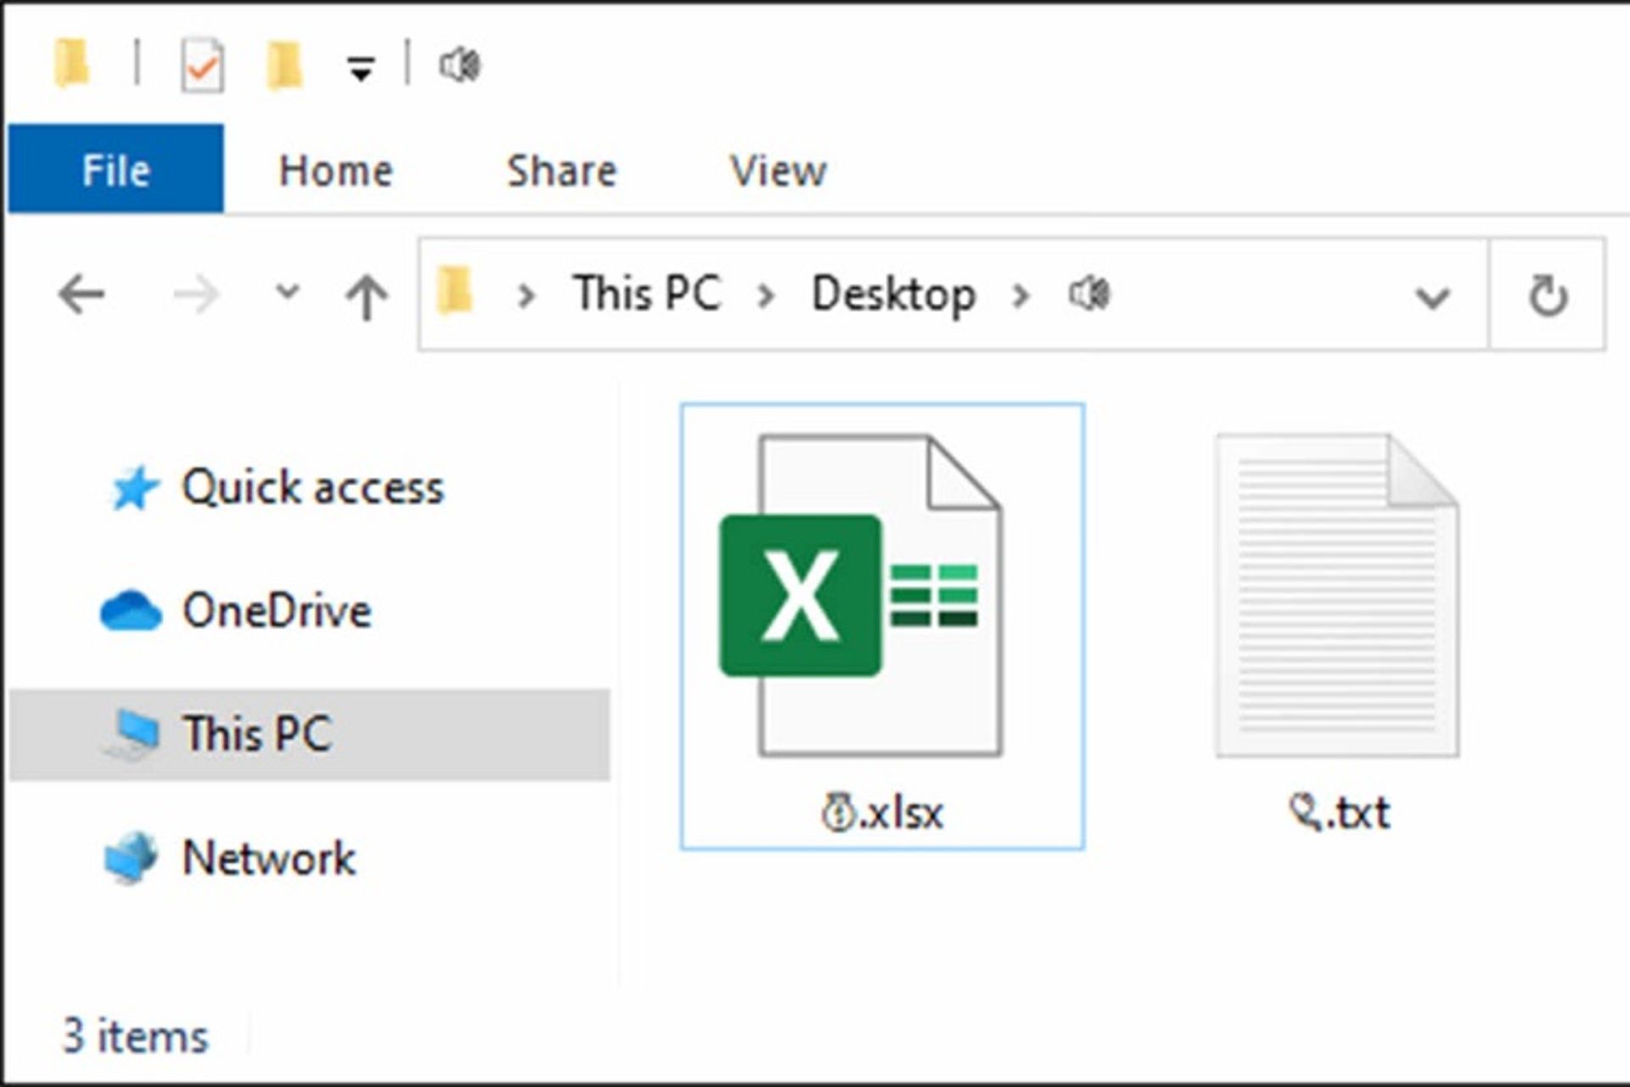
Task: Click the New folder quick access icon
Action: 284,65
